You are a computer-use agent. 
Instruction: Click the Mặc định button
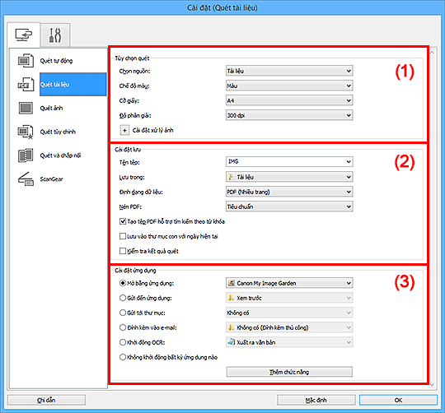tap(316, 400)
